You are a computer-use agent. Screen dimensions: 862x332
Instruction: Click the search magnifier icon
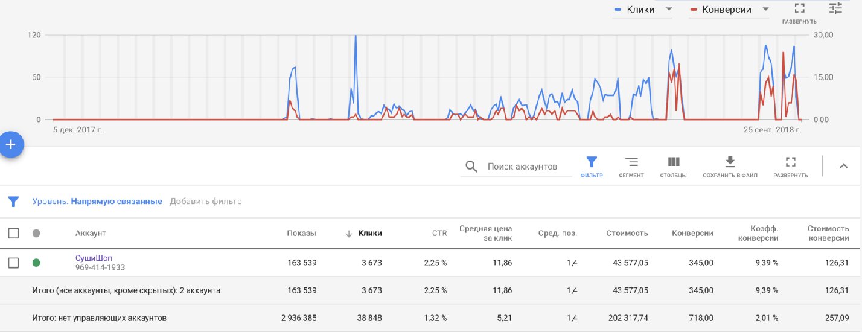(x=471, y=167)
